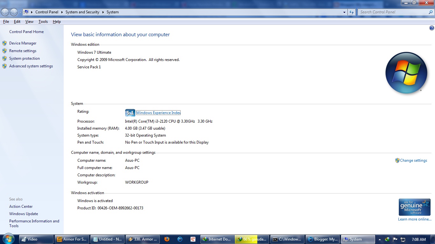
Task: Switch to Video taskbar window
Action: tap(36, 239)
